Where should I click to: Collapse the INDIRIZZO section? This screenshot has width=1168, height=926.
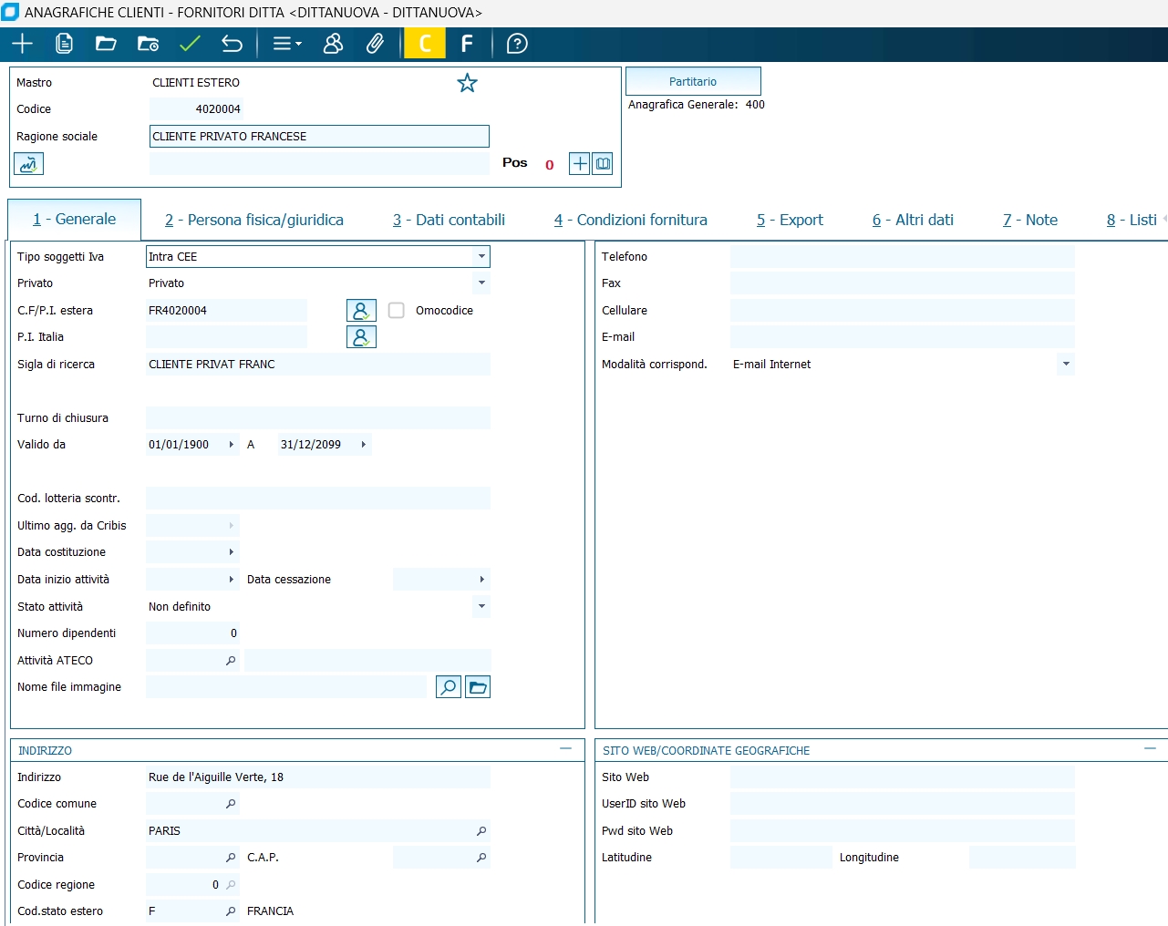[x=565, y=749]
